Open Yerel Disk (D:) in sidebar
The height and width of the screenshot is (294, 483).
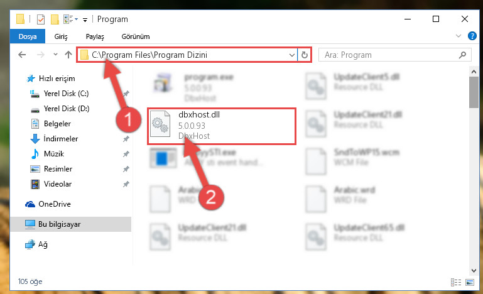click(x=67, y=109)
